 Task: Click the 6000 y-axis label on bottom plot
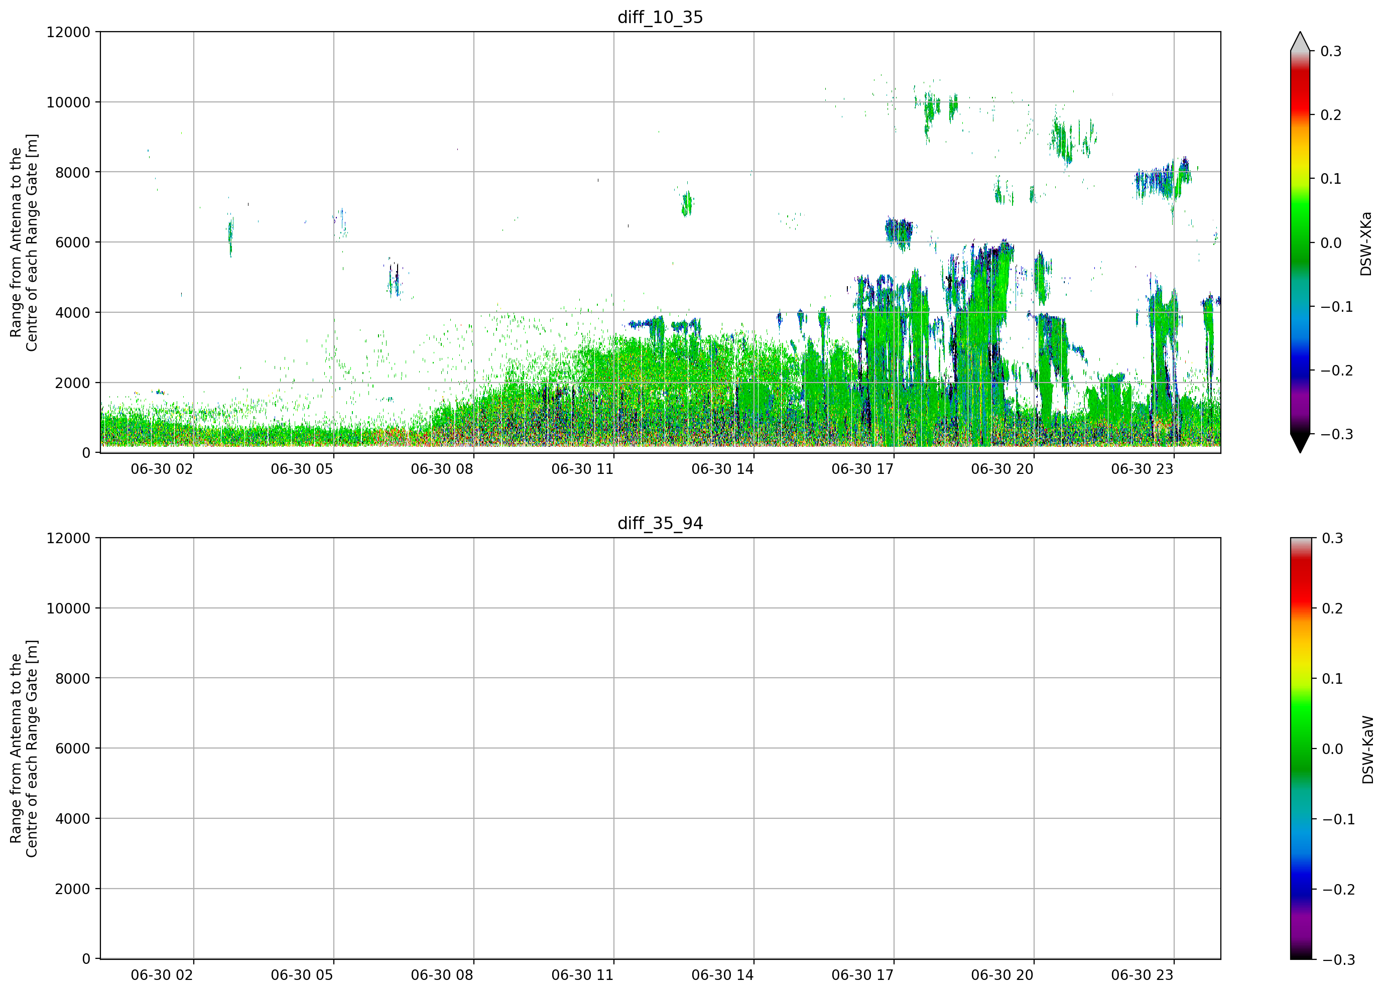coord(73,748)
